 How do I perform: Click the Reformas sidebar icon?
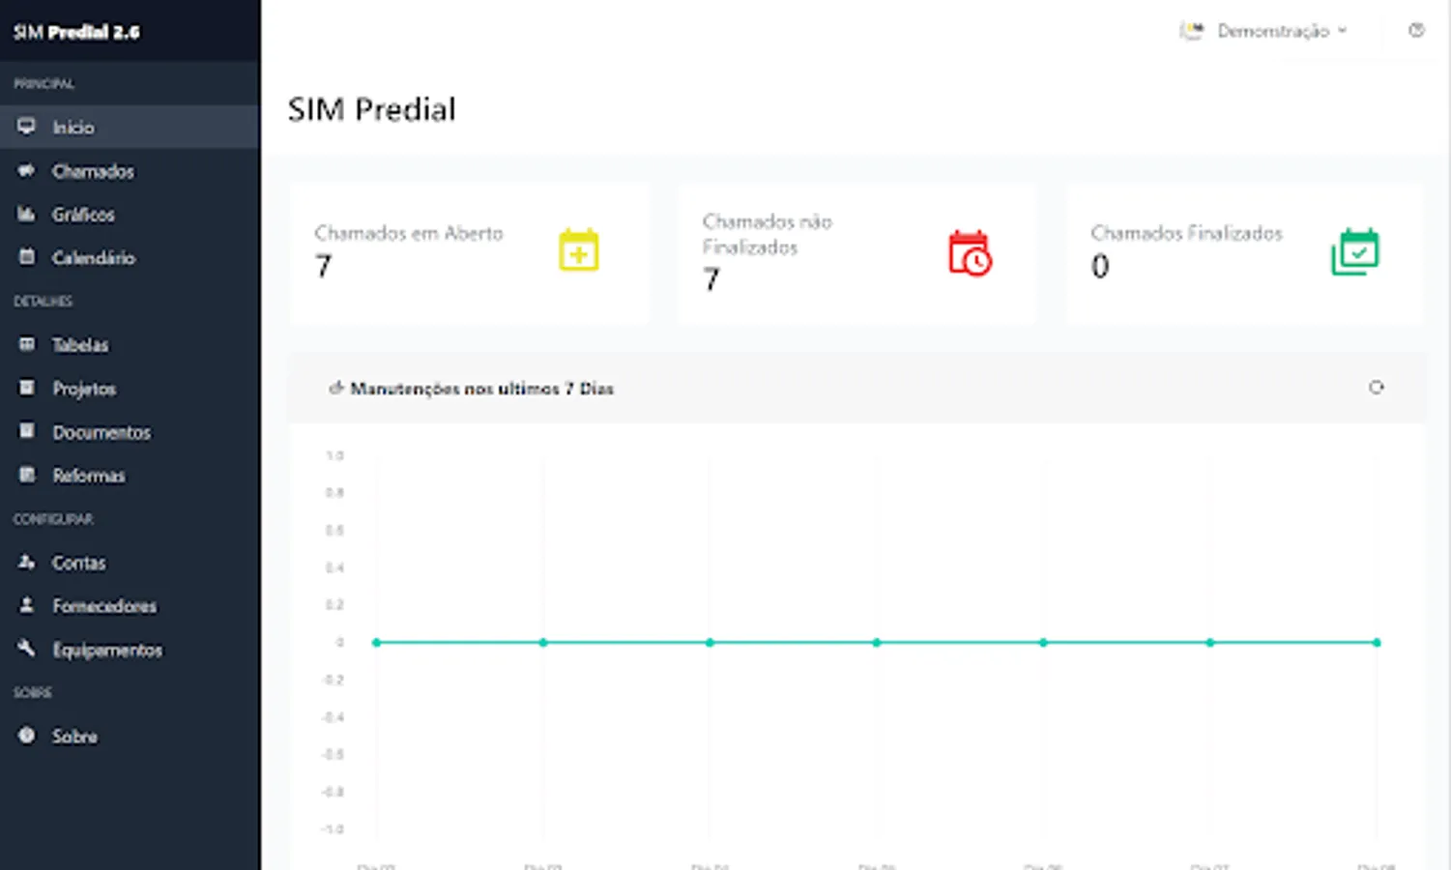click(x=26, y=475)
